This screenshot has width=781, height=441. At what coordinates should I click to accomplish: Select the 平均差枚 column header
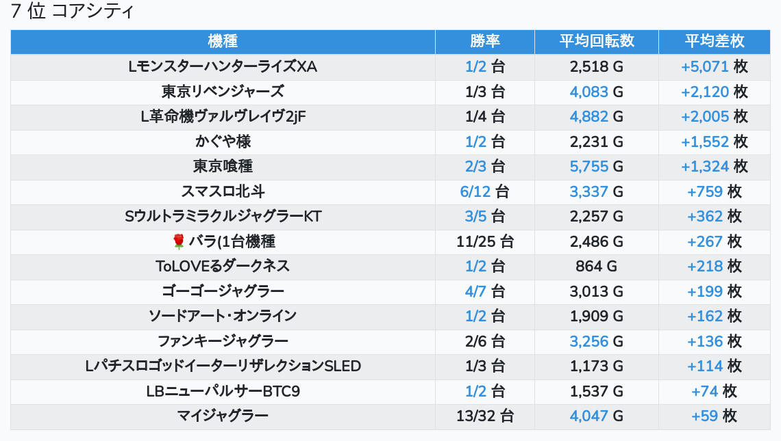coord(715,42)
